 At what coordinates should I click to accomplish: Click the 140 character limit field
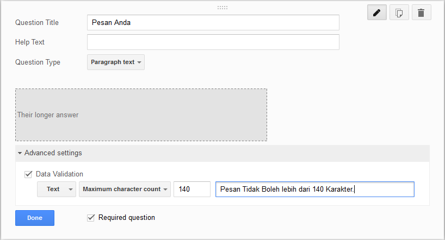pos(191,189)
